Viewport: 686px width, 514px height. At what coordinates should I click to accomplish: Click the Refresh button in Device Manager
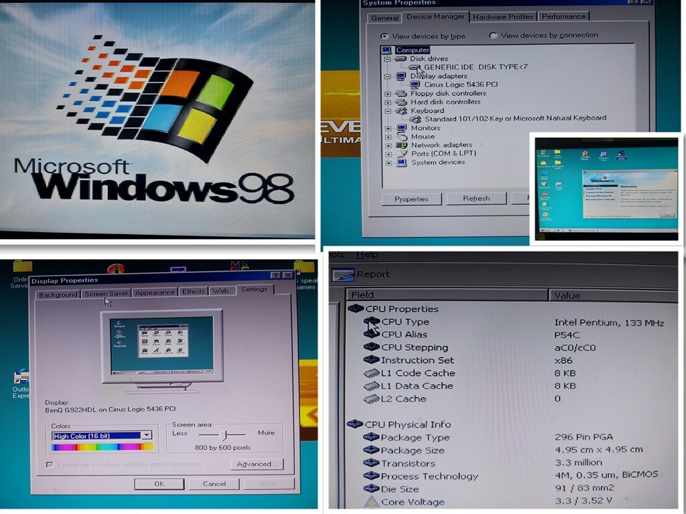(x=476, y=198)
